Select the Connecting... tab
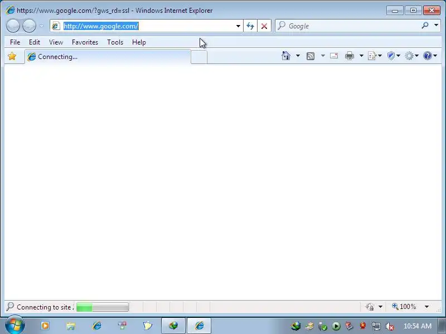The image size is (446, 334). (x=108, y=57)
